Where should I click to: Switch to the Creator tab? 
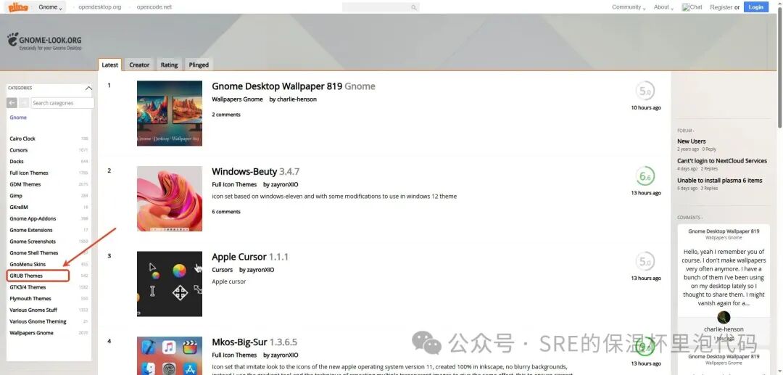139,65
